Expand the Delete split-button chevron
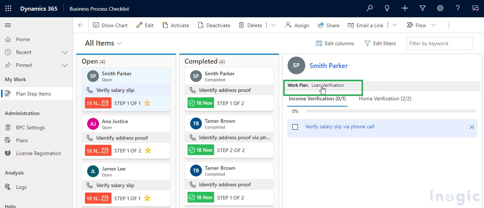 [273, 25]
